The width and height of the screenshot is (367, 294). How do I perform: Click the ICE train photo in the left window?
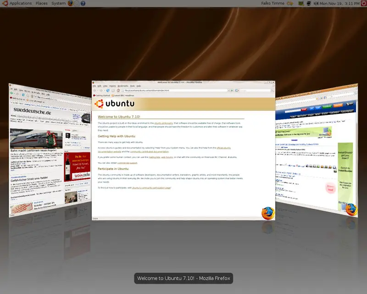click(x=36, y=139)
